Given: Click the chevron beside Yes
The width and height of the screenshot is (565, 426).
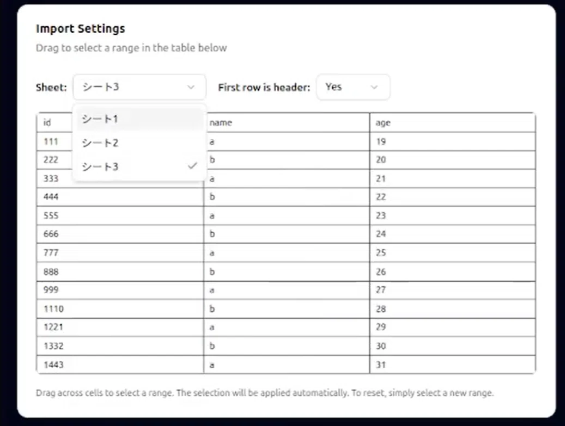Looking at the screenshot, I should point(374,87).
